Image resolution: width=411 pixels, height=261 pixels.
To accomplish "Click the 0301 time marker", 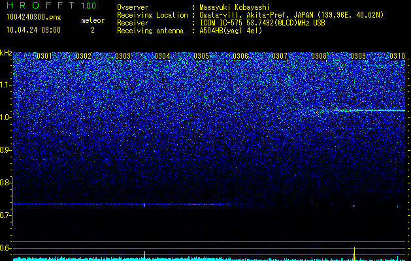I will (44, 56).
